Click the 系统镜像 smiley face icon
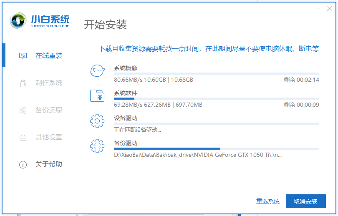Screen dimensions: 338x216 click(x=97, y=70)
